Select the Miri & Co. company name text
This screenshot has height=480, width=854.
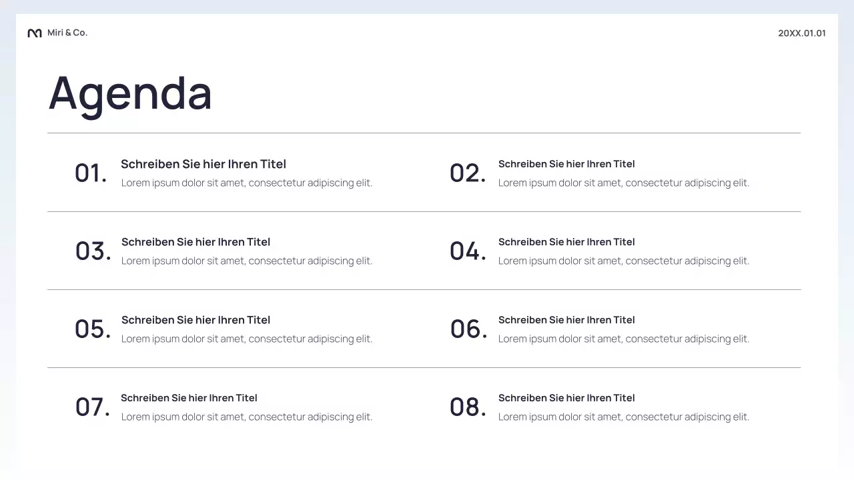pyautogui.click(x=67, y=33)
